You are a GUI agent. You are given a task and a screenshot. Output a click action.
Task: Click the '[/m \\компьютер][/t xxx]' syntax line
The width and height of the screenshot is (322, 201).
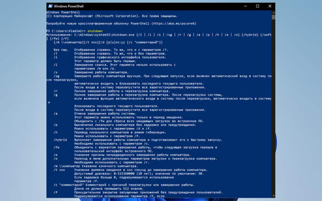[108, 42]
